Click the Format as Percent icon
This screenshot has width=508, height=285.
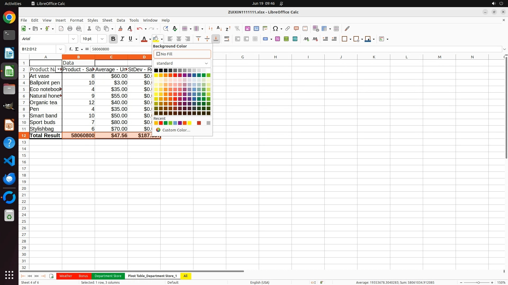point(278,39)
